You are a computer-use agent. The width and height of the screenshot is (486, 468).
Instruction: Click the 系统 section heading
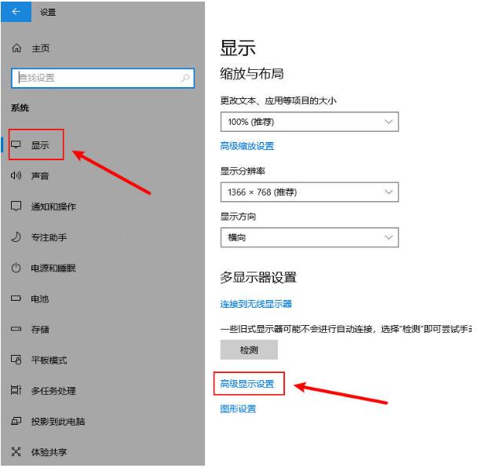tap(20, 108)
